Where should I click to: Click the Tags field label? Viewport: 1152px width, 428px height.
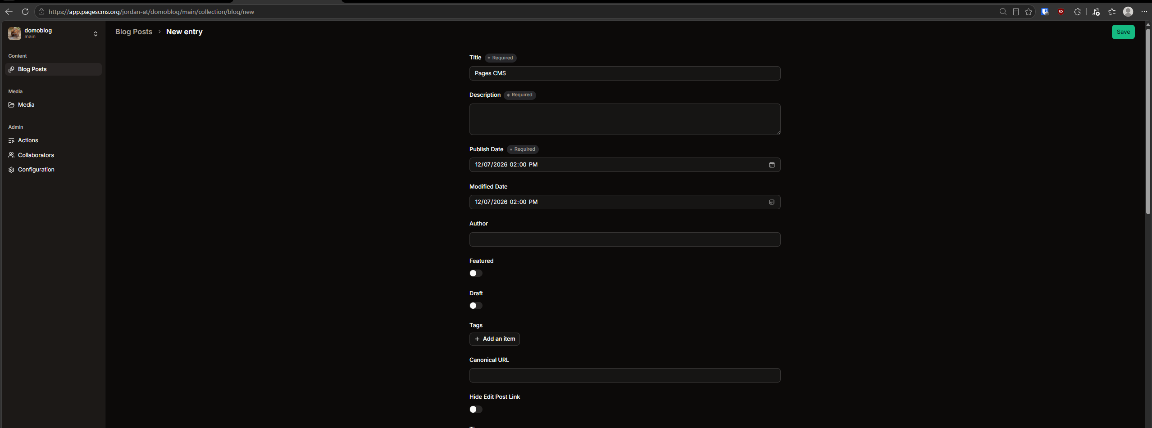point(476,325)
